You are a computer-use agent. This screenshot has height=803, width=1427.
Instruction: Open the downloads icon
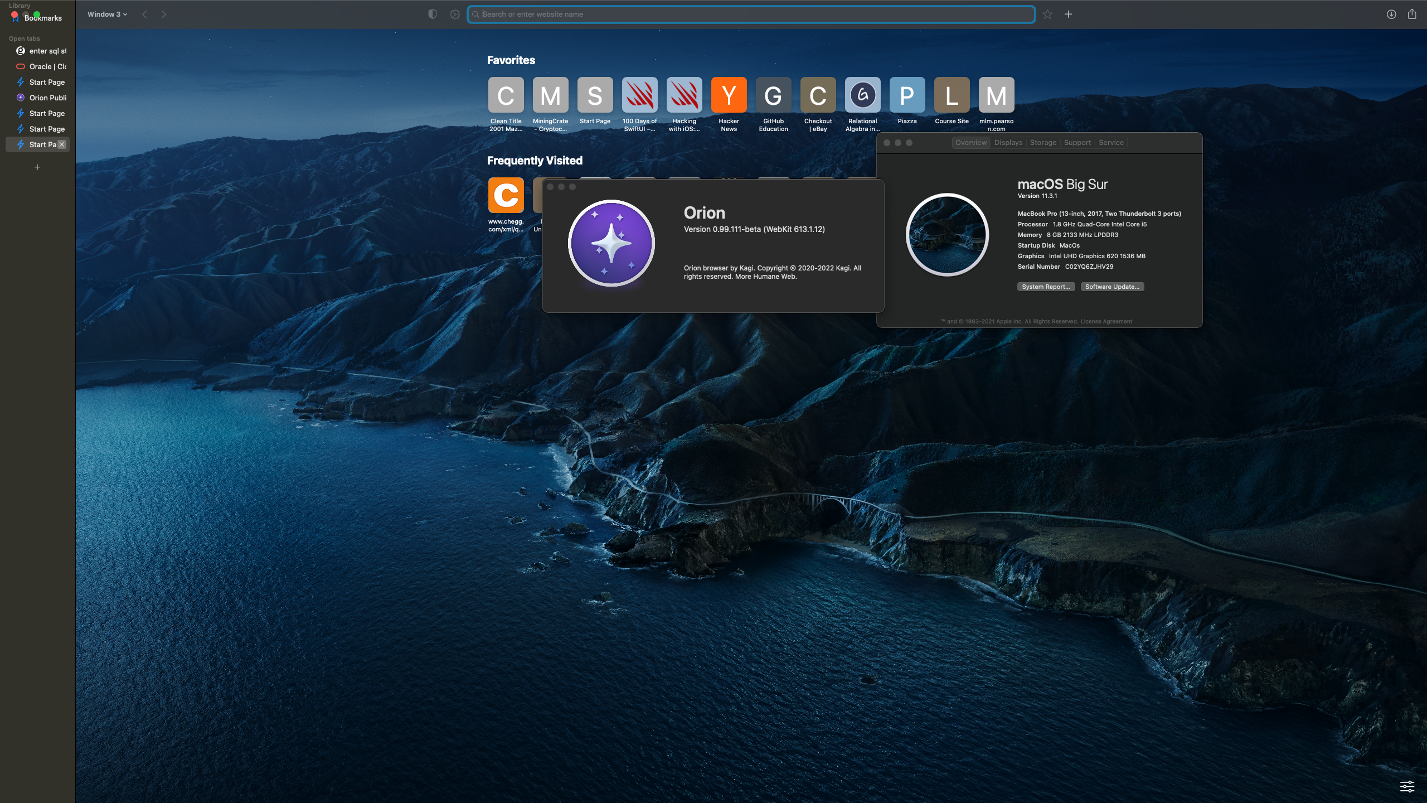(1391, 14)
